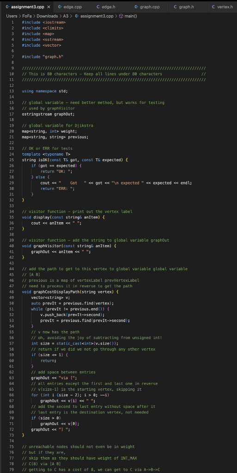Click the 'return "ERR: ";' statement
Screen dimensions: 237x473
pos(58,188)
